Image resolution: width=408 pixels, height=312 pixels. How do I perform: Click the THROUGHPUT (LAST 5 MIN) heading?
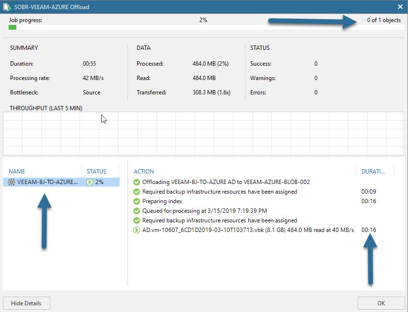[46, 108]
